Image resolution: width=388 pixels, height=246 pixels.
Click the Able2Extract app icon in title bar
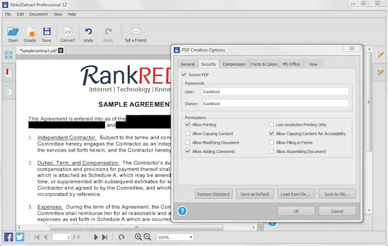pos(5,5)
